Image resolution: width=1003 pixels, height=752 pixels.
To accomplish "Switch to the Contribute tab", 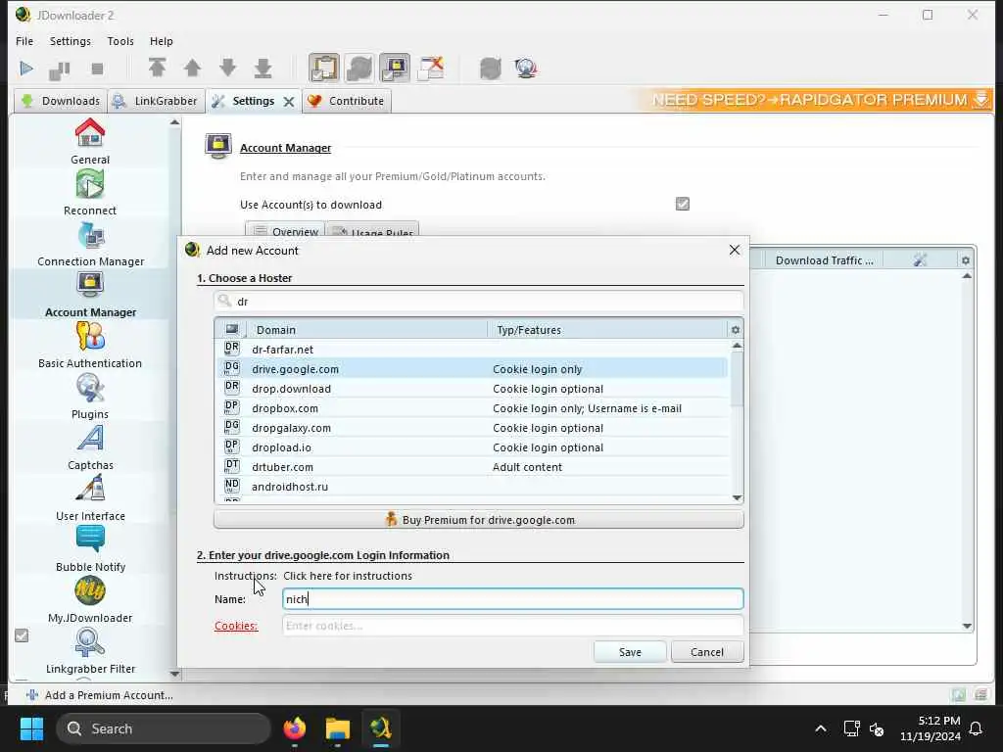I will coord(346,101).
